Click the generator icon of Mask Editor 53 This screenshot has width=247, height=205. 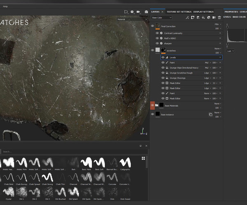(x=167, y=83)
